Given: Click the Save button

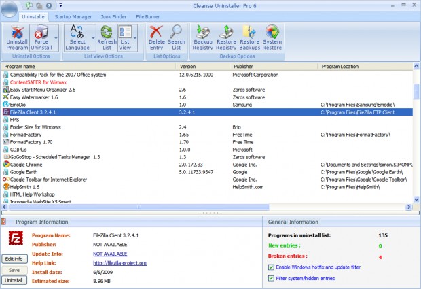Looking at the screenshot, I should click(x=14, y=270).
